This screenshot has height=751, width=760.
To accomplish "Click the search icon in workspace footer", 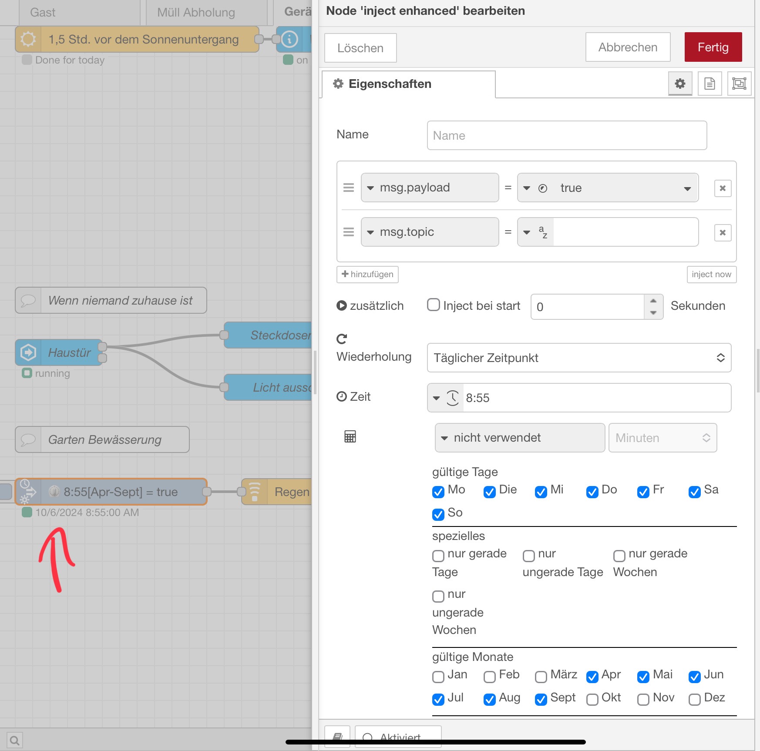I will [14, 740].
